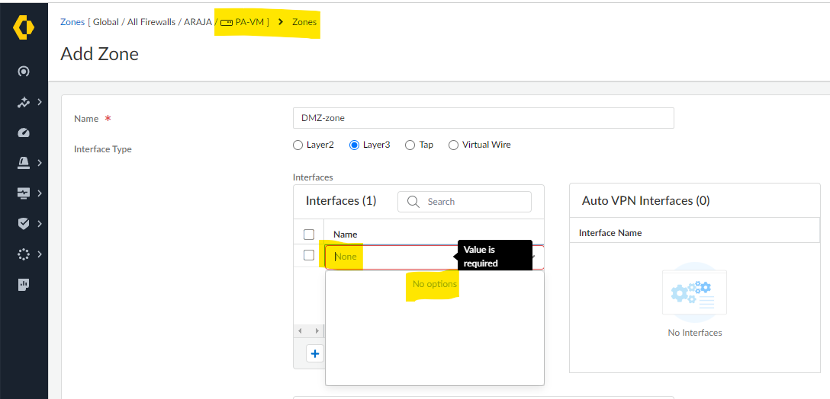Open the dashboard gauge icon in sidebar
Viewport: 830px width, 399px height.
tap(24, 132)
